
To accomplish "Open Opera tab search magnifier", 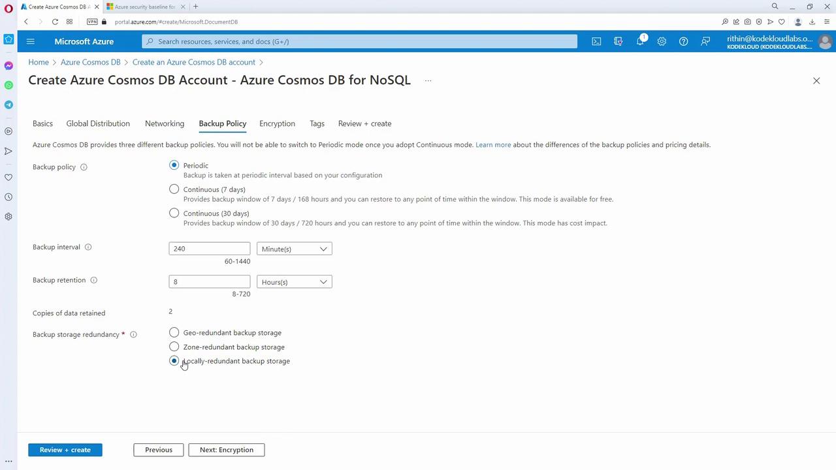I will coord(775,7).
